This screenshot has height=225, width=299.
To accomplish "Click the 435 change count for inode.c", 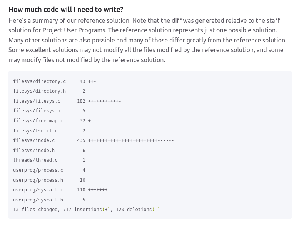I will [81, 140].
